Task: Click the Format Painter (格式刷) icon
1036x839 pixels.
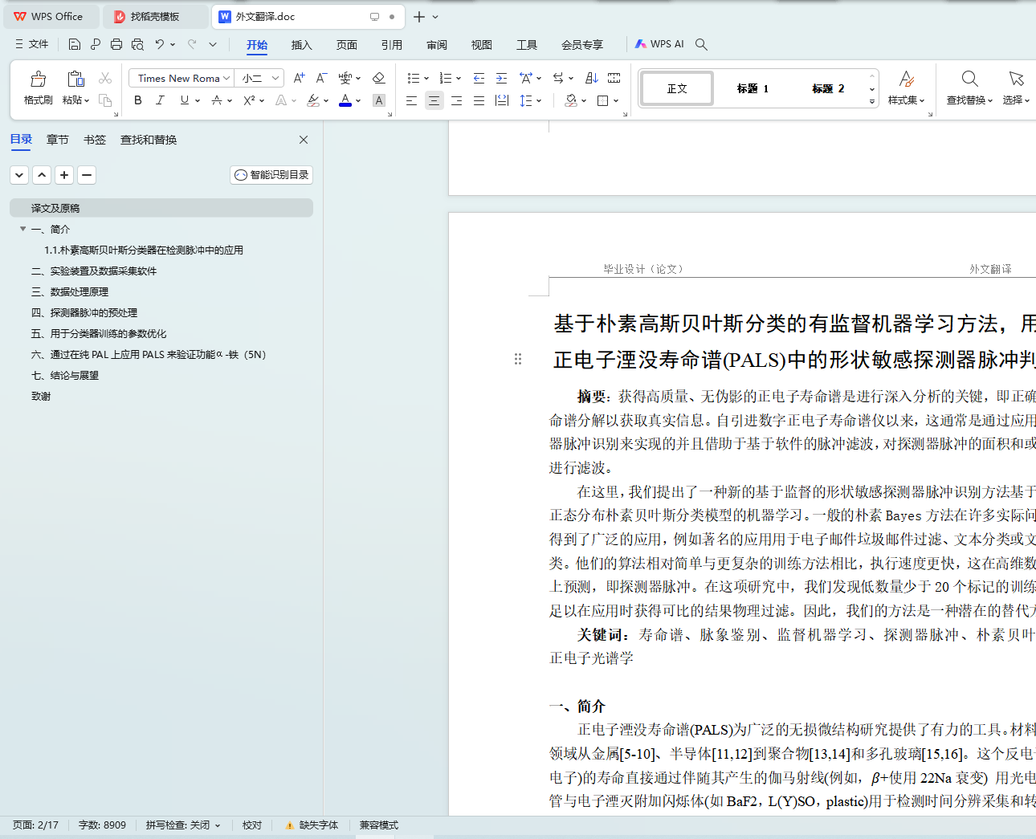Action: pos(38,79)
